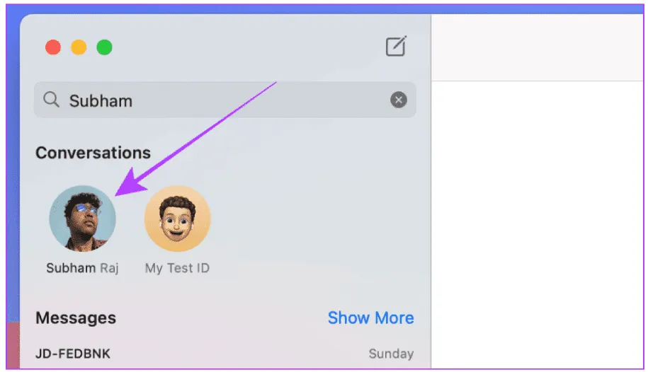Select the My Test ID memoji avatar
The height and width of the screenshot is (372, 648).
[x=177, y=219]
